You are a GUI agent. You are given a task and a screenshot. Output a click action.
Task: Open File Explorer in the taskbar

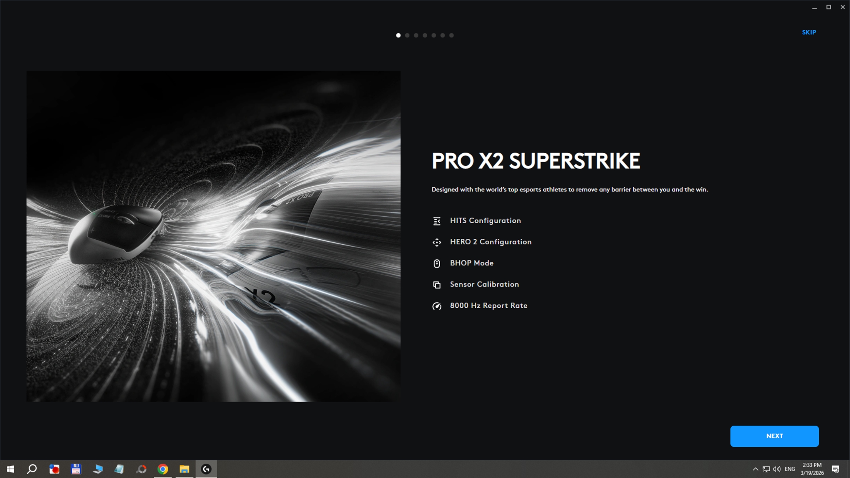[184, 469]
